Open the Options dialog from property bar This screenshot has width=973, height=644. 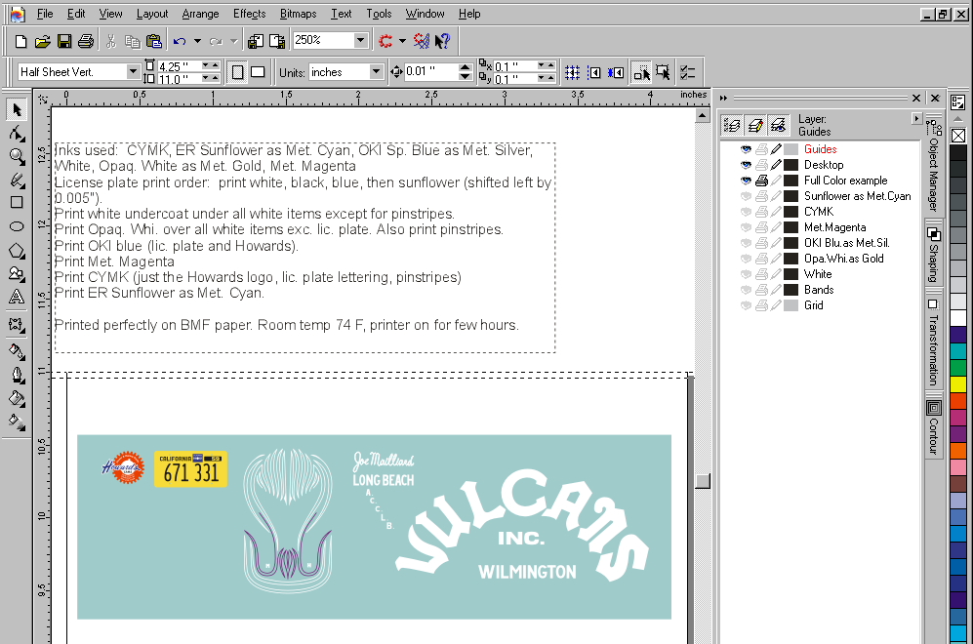click(687, 72)
